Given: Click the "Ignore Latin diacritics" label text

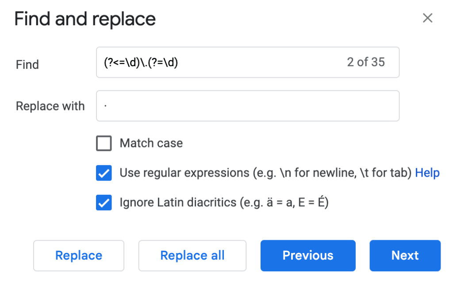Looking at the screenshot, I should point(178,203).
